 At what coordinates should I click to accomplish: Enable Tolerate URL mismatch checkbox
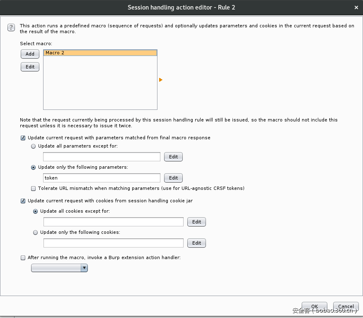click(x=34, y=188)
